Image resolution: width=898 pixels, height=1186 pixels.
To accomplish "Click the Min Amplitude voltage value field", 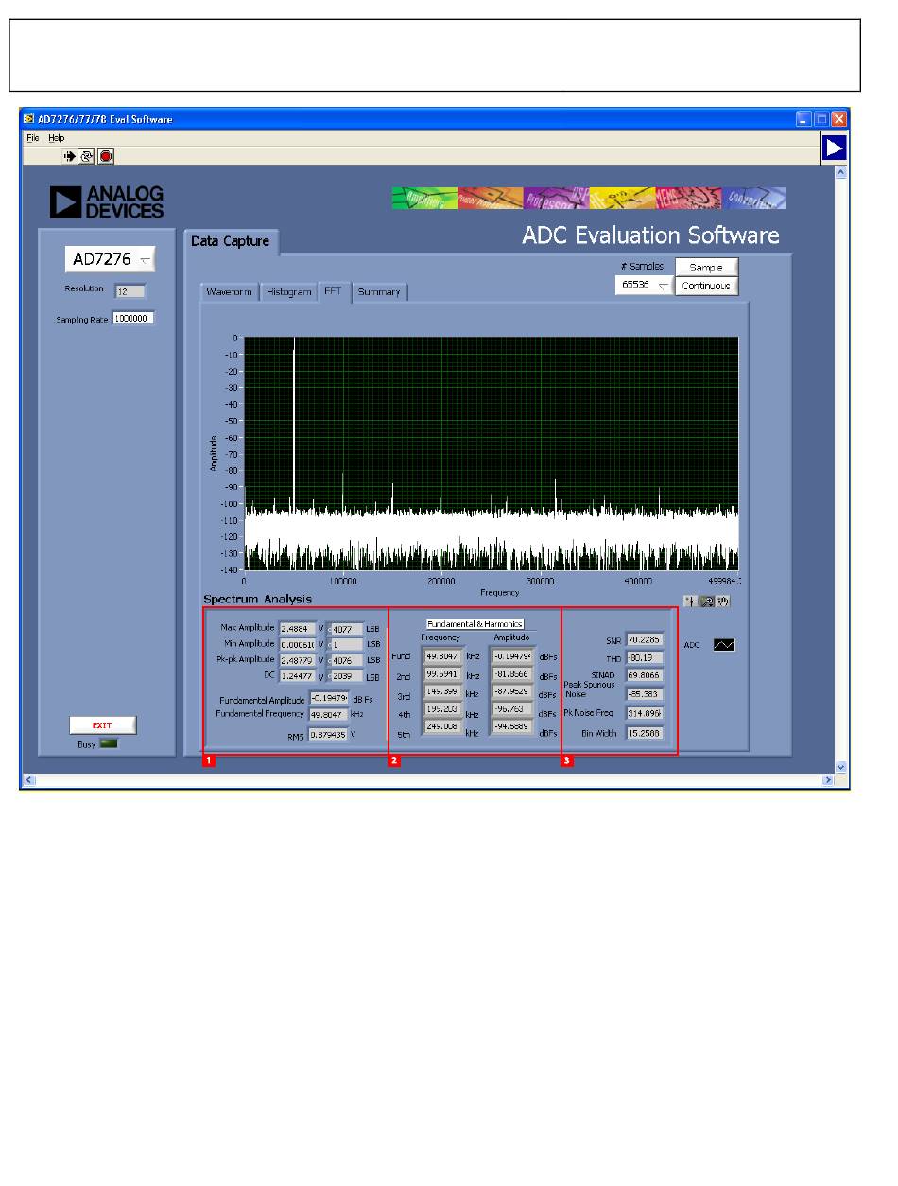I will (x=297, y=644).
